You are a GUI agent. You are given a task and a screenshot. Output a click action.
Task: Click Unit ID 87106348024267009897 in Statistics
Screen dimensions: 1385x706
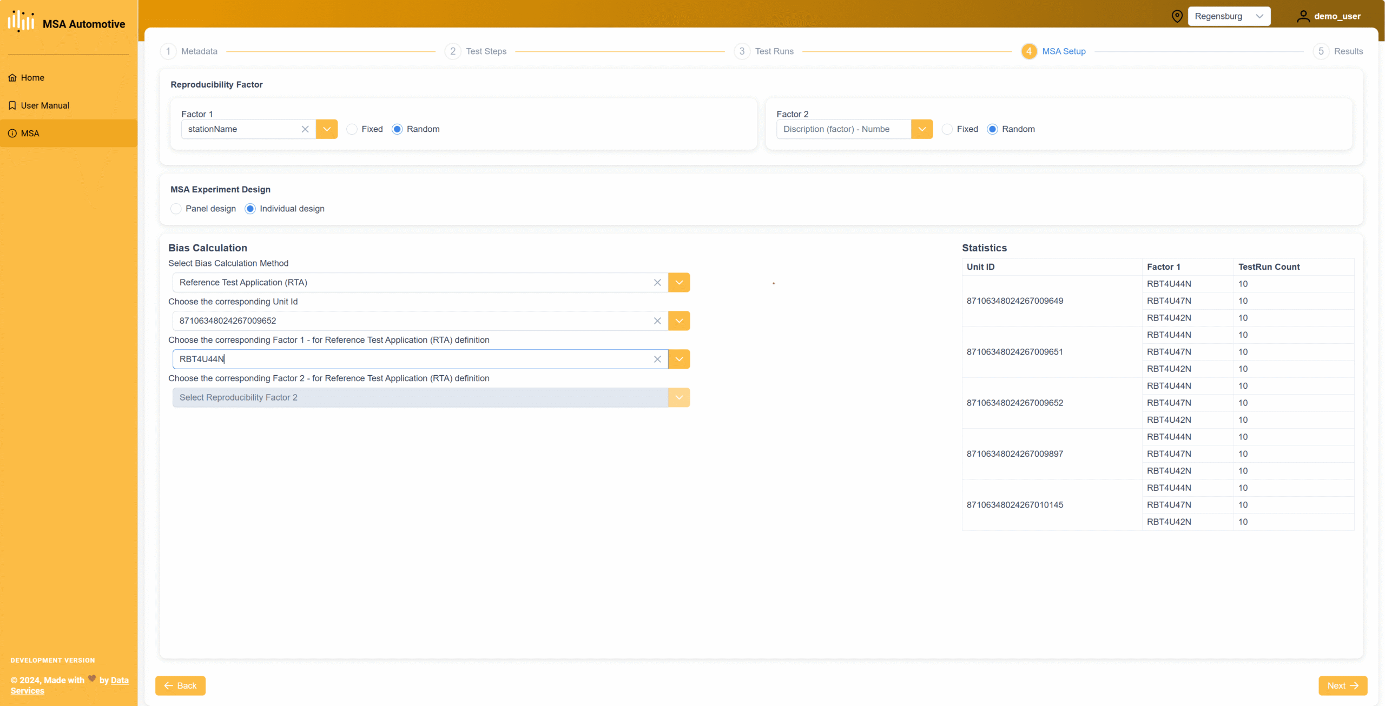(x=1014, y=454)
